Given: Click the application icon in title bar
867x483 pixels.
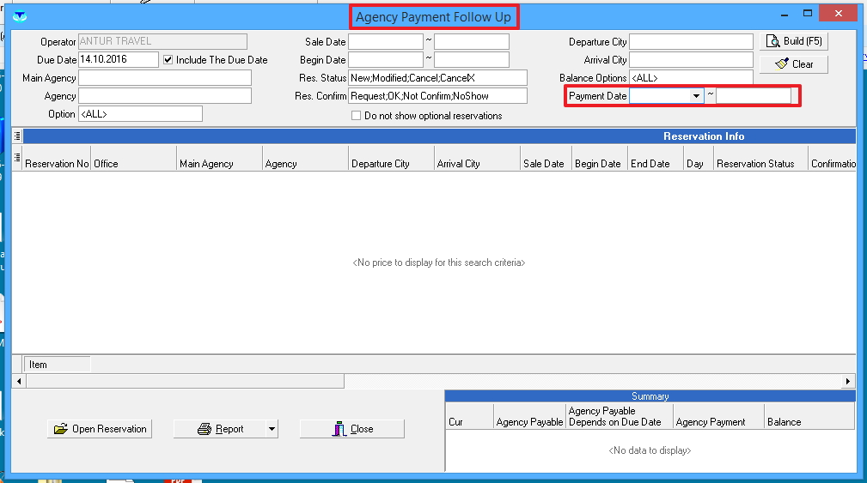Looking at the screenshot, I should [x=19, y=15].
